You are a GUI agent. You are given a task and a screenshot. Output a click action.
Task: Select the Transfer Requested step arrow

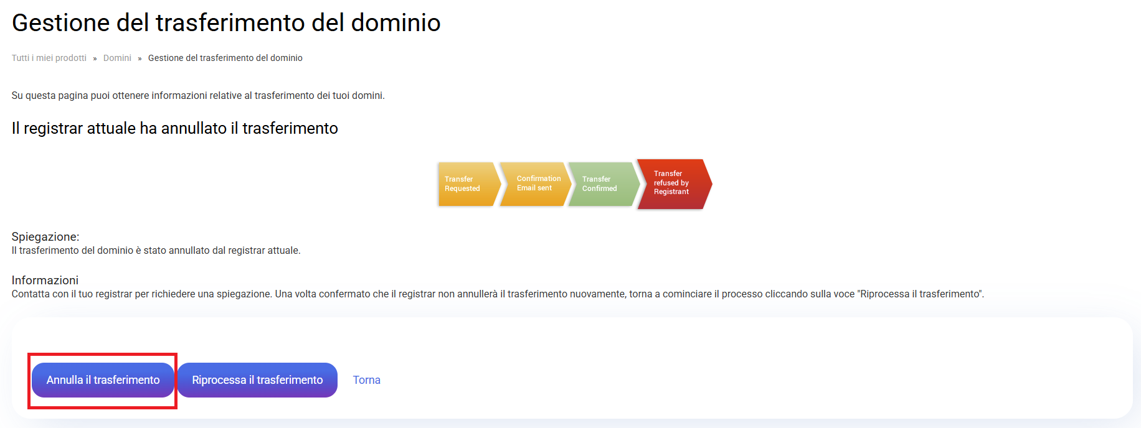pos(466,184)
